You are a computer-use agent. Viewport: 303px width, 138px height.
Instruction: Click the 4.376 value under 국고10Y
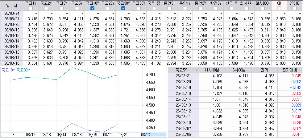coord(94,19)
